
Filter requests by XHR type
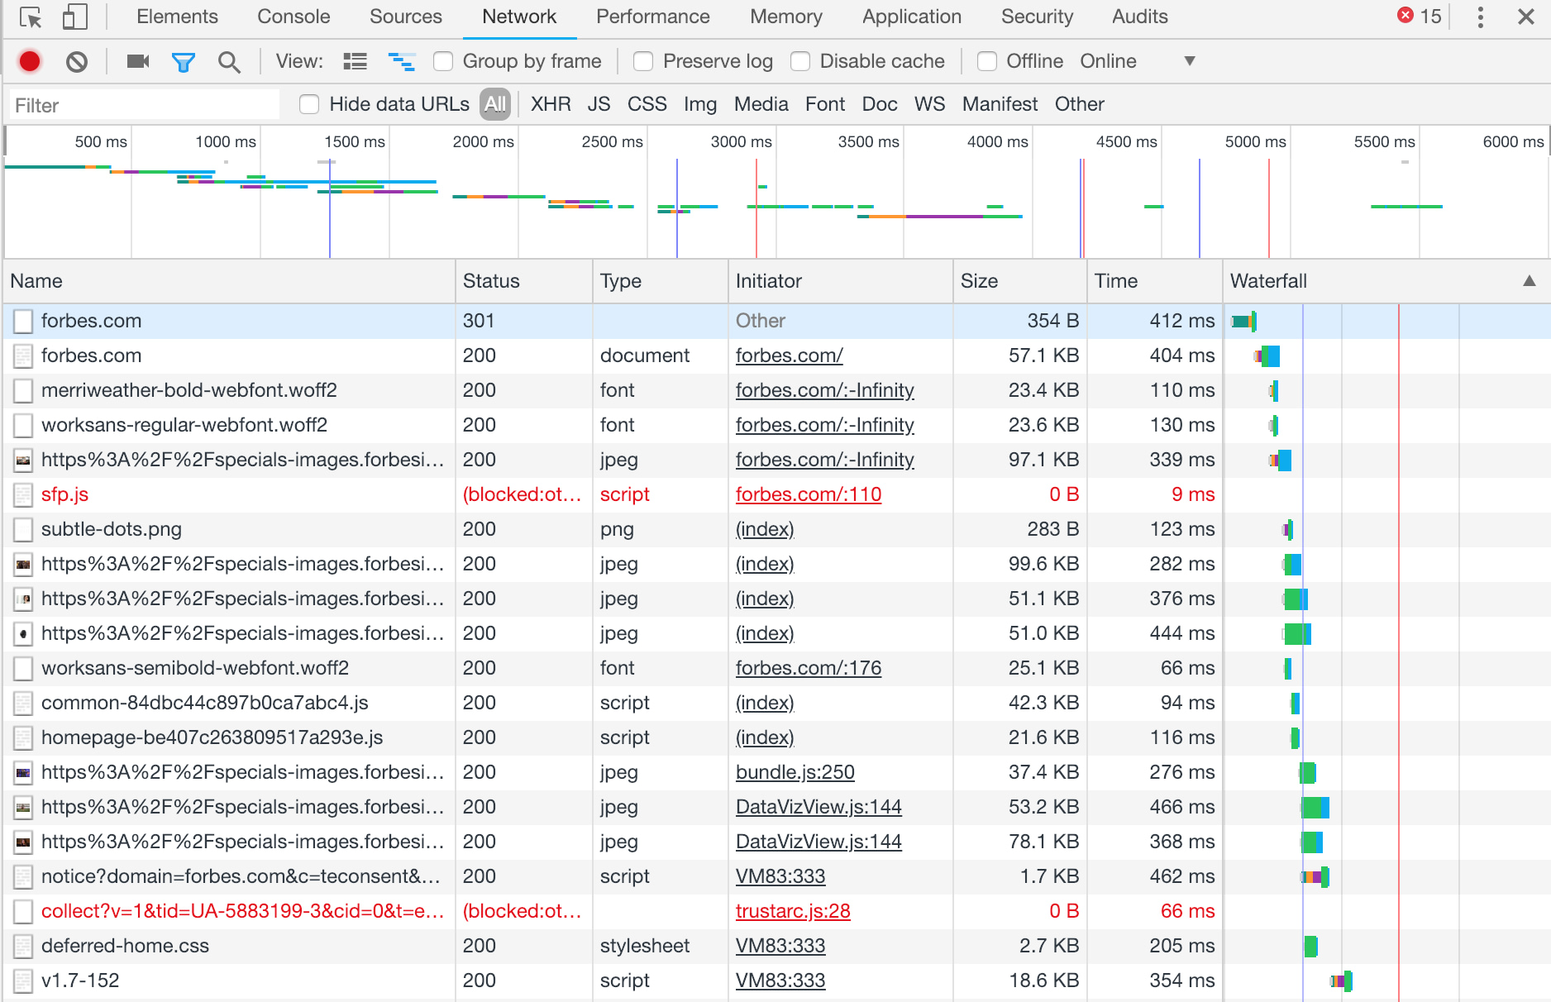[x=551, y=104]
